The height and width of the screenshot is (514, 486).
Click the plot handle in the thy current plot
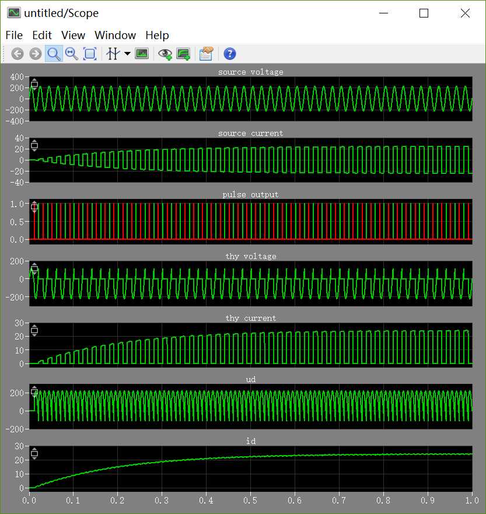(x=34, y=330)
